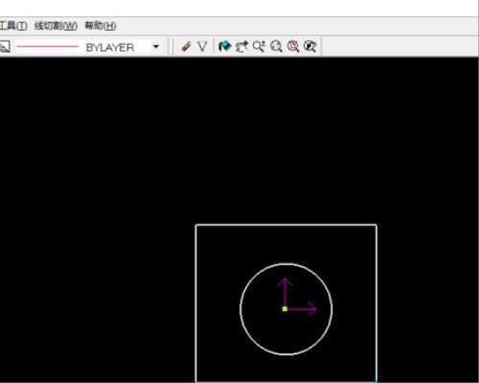The height and width of the screenshot is (383, 479).
Task: Click the teal 3D view redraw icon
Action: (x=224, y=46)
